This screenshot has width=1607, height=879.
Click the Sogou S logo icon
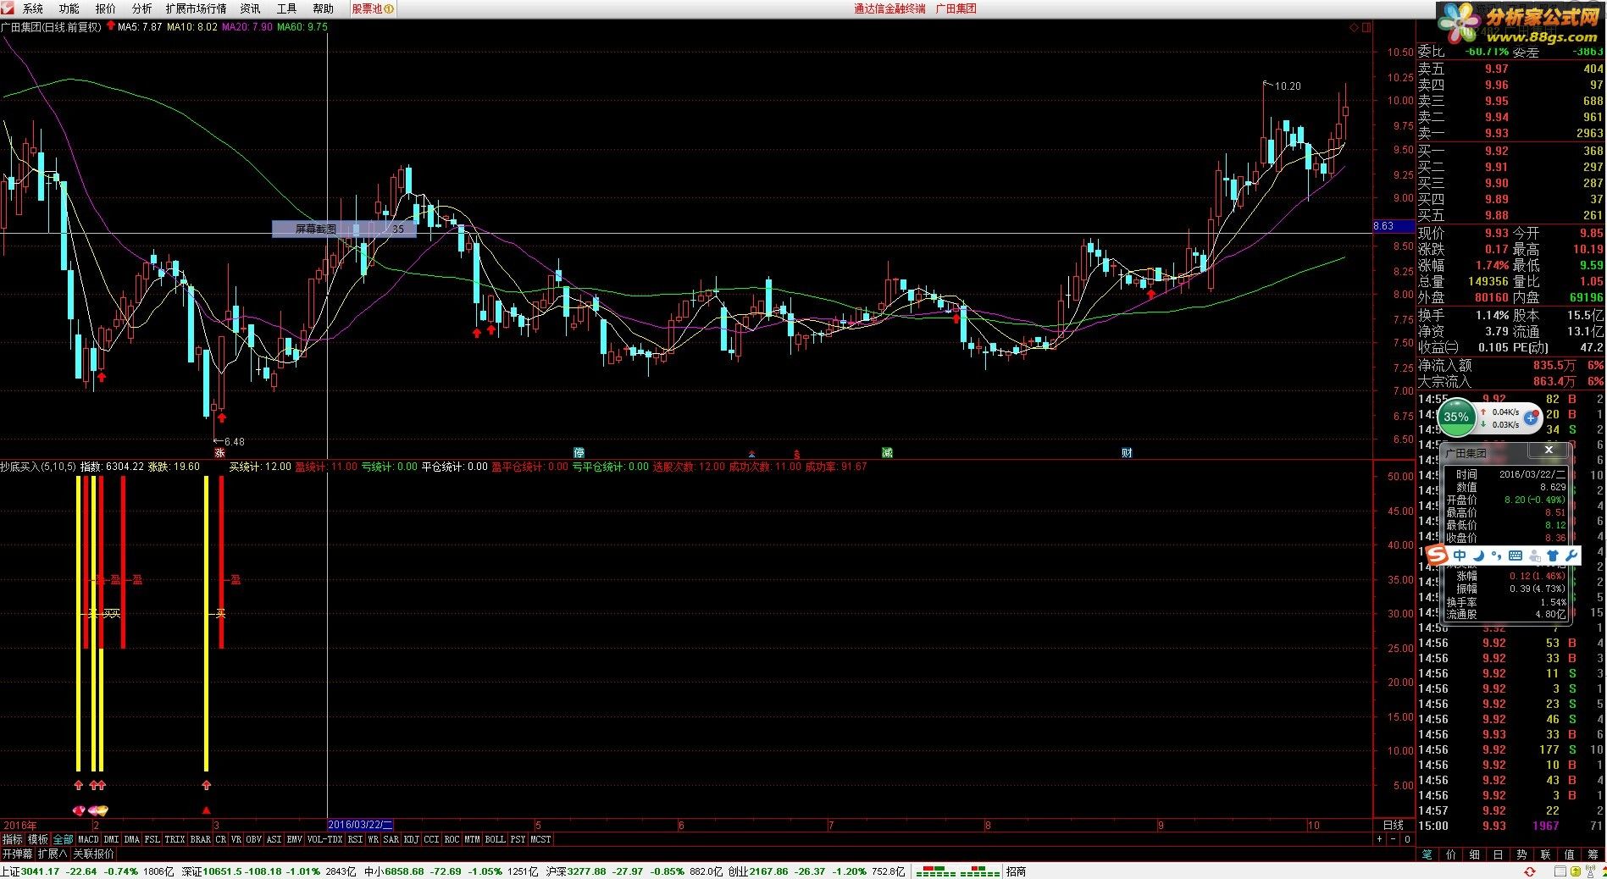click(1438, 556)
